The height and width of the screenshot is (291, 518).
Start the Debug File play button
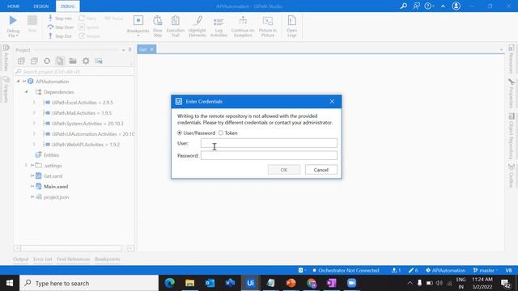pyautogui.click(x=13, y=20)
